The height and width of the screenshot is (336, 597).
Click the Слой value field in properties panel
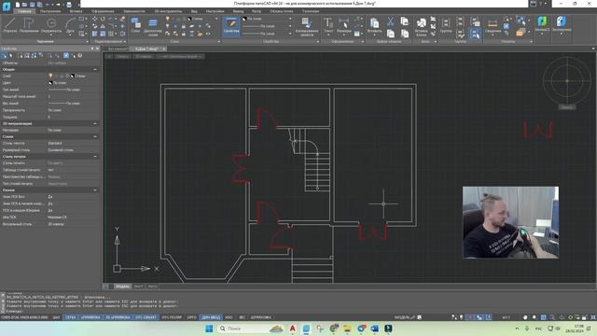coord(73,76)
